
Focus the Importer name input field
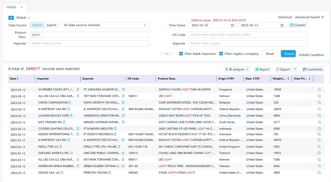89,43
